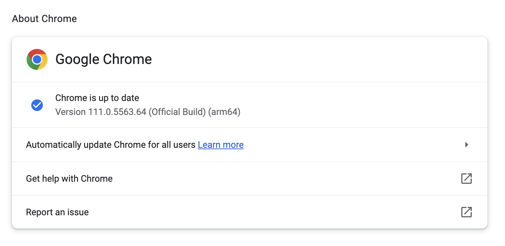
Task: Click the update progress indicator circle
Action: coord(37,105)
